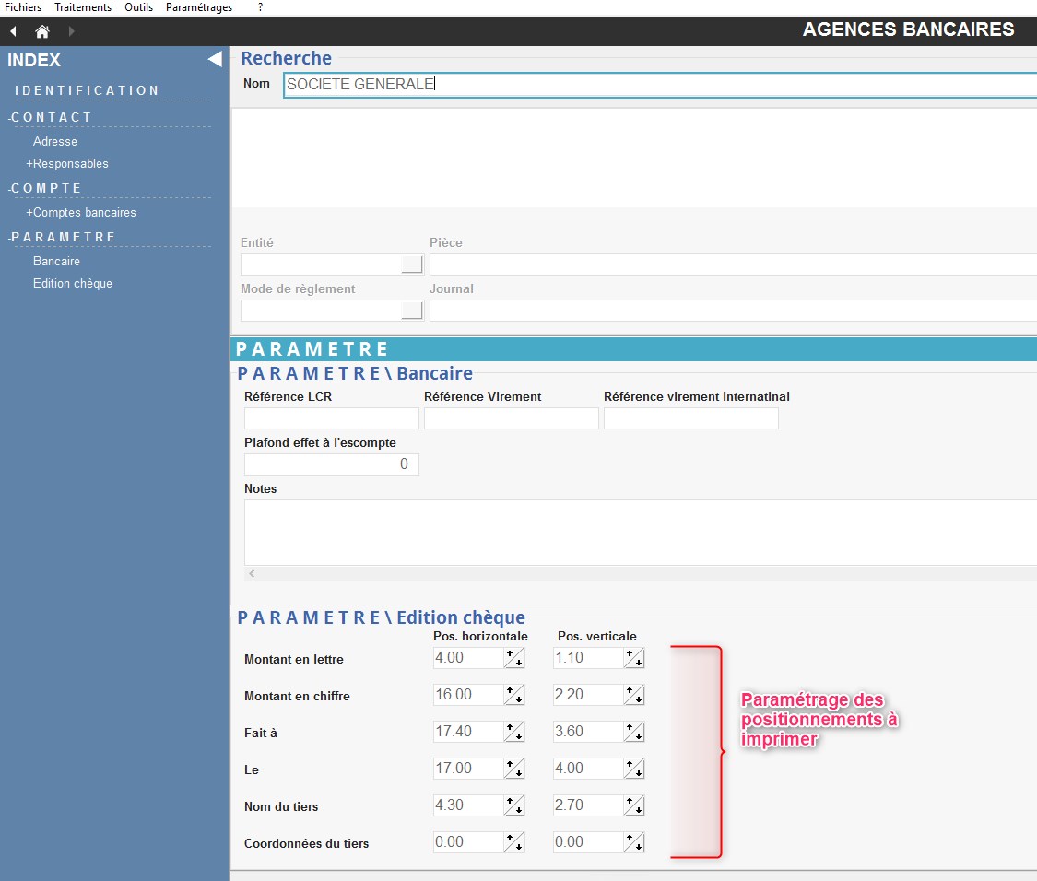Click the forward arrow navigation icon

(72, 31)
